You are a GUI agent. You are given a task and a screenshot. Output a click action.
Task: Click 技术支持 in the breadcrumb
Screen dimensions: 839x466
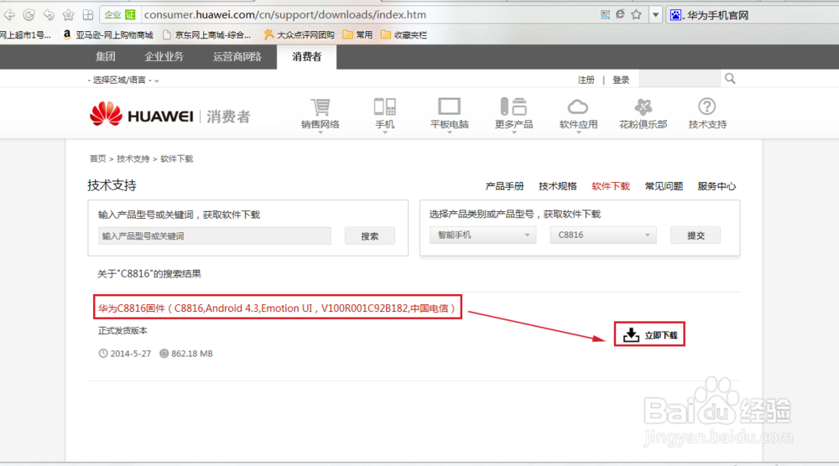pyautogui.click(x=133, y=158)
